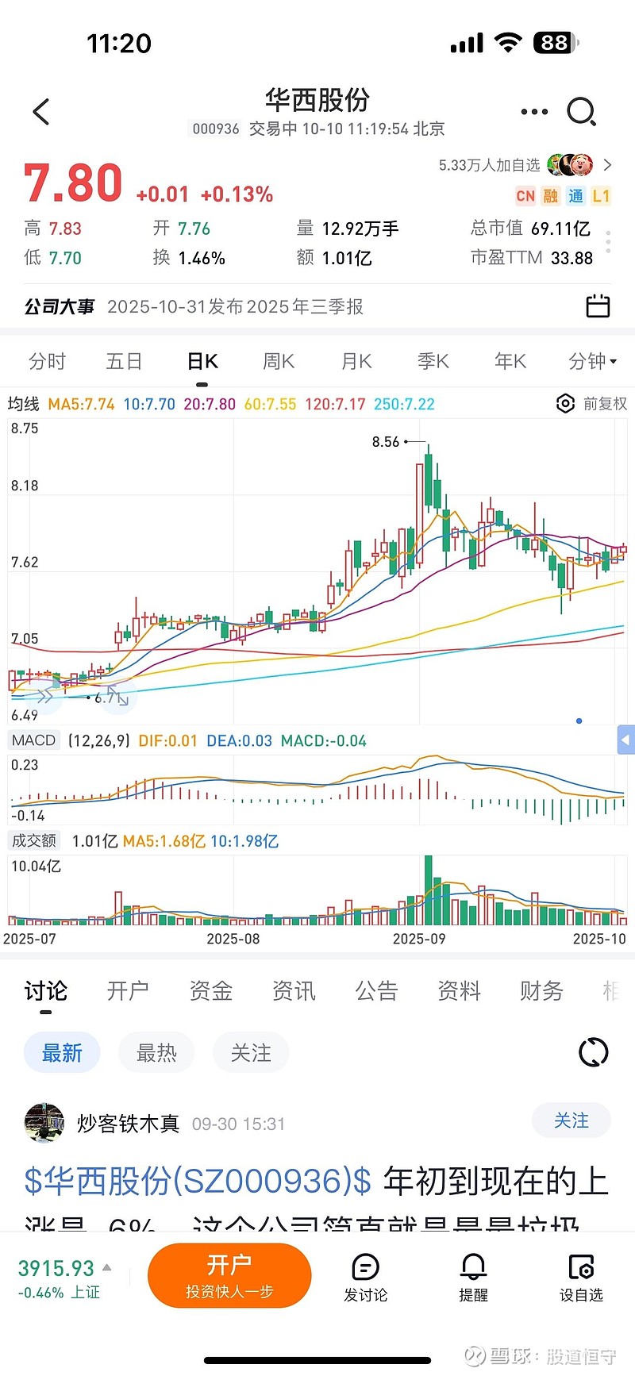Tap the 融 margin badge

pos(551,196)
